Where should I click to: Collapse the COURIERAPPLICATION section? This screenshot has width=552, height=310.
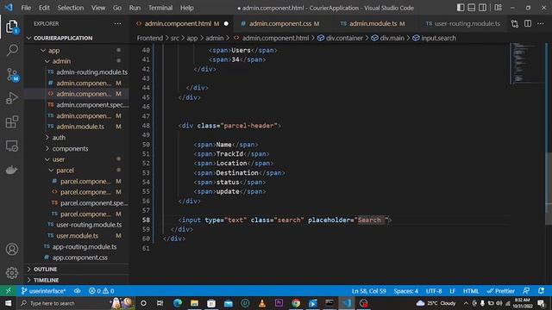(x=77, y=38)
